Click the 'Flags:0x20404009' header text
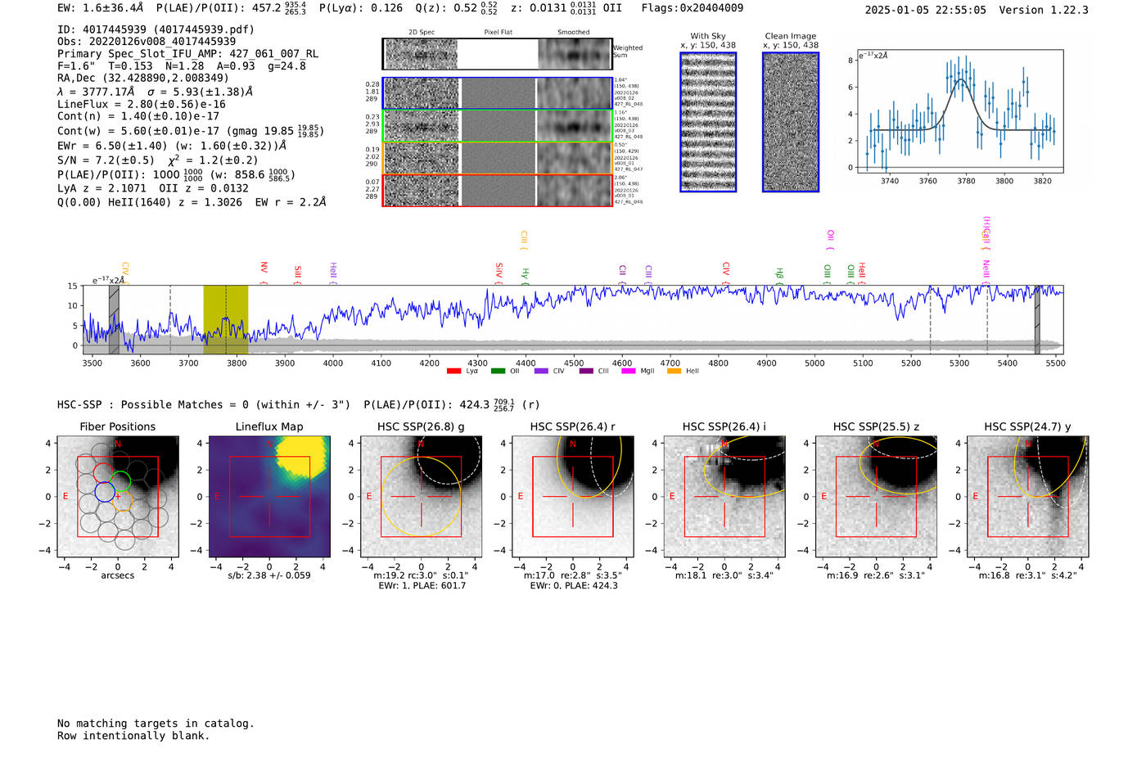The height and width of the screenshot is (780, 1146). [x=693, y=8]
